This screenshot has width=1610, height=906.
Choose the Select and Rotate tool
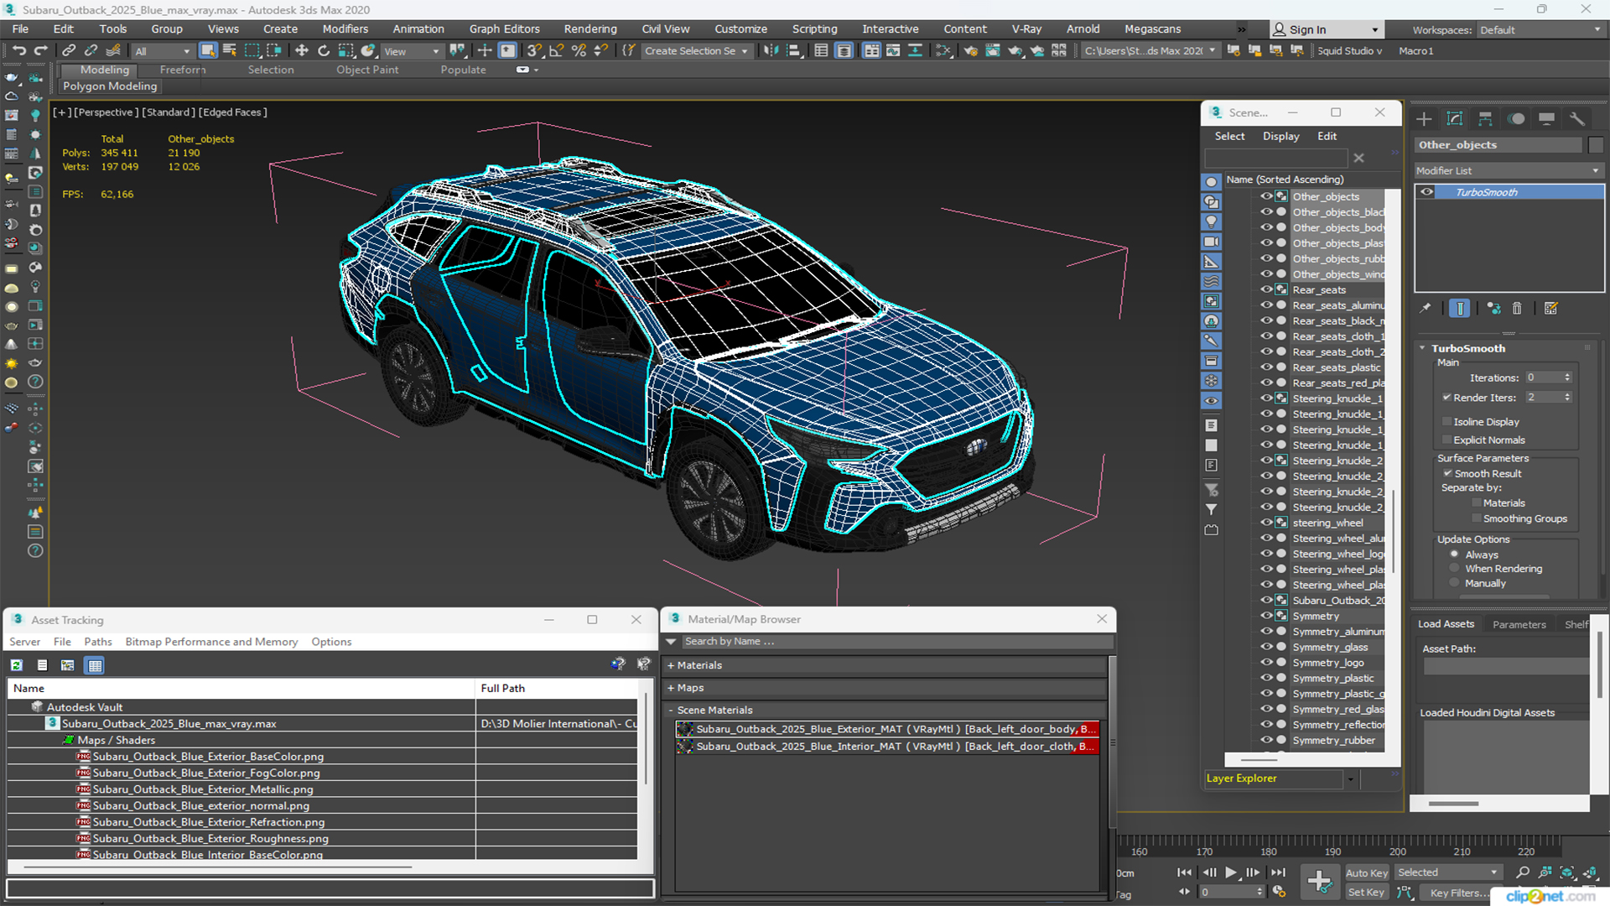point(324,50)
